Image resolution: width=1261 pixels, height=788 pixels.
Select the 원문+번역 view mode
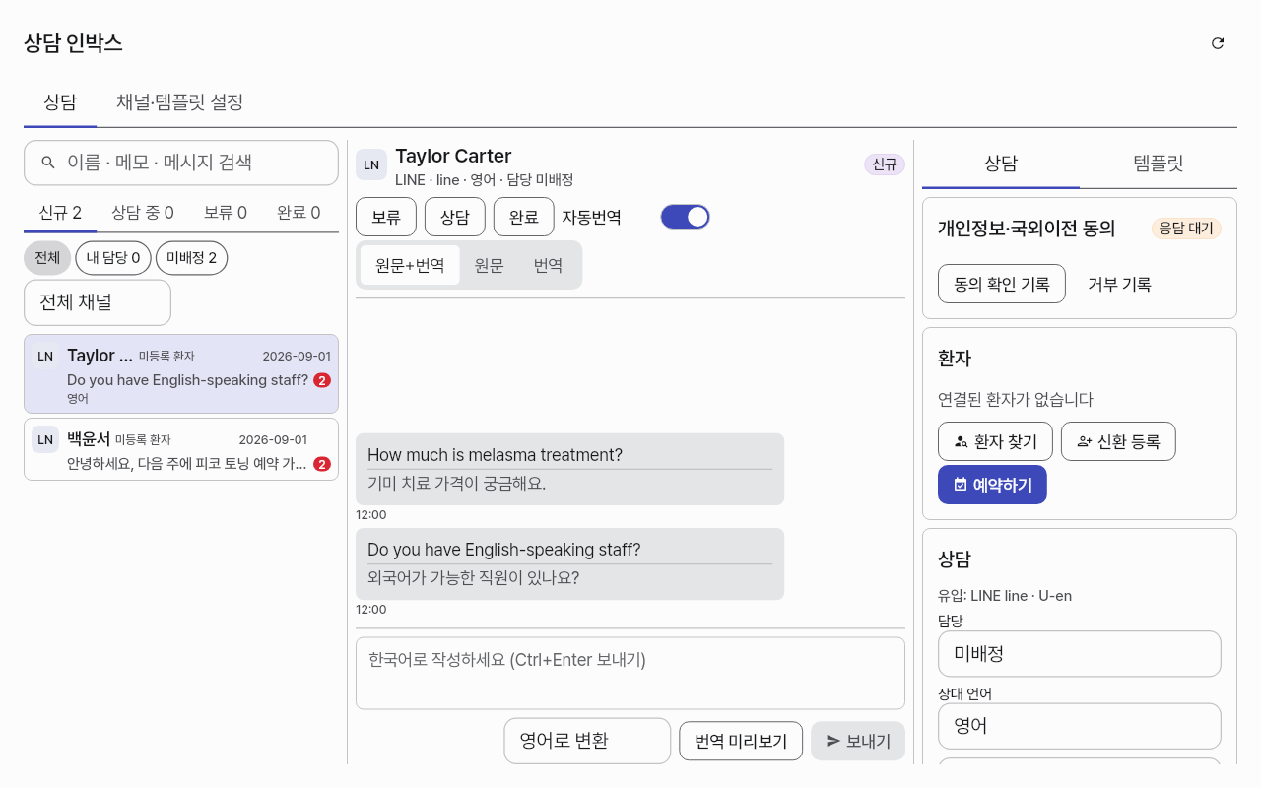(x=410, y=265)
